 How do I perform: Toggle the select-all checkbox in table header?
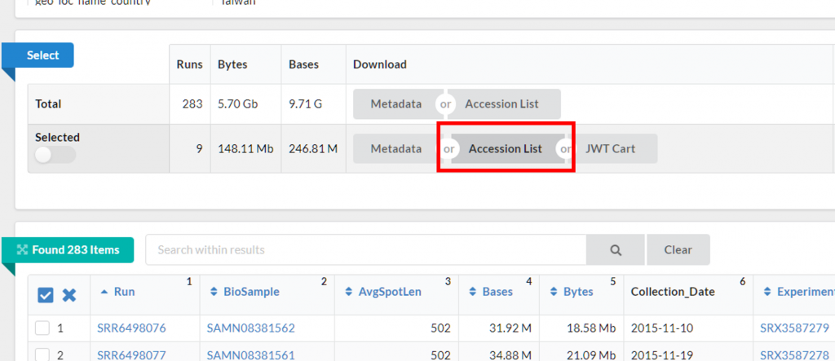coord(46,295)
